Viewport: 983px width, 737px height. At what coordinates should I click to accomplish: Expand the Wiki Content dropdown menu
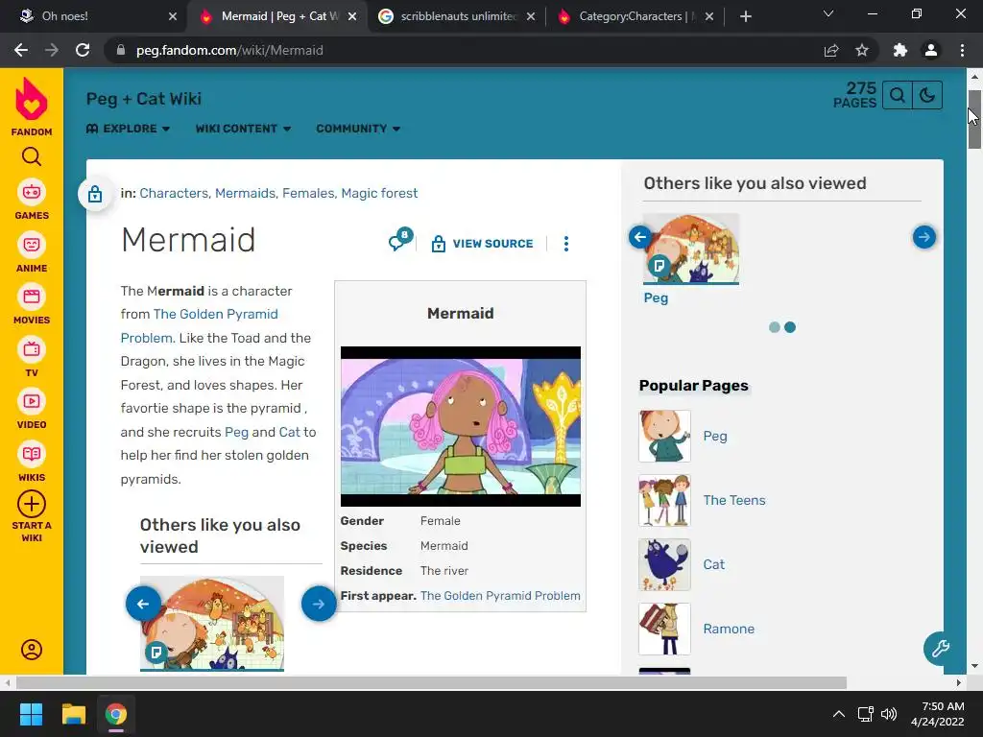(243, 129)
